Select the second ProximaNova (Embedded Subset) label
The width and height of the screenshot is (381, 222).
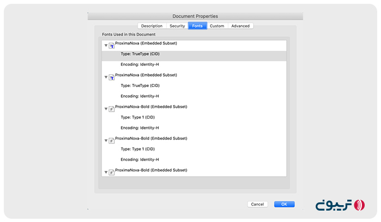click(x=146, y=75)
